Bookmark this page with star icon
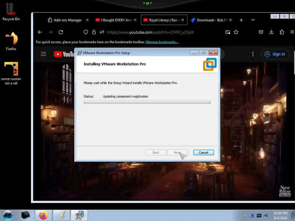This screenshot has width=295, height=221. (236, 32)
